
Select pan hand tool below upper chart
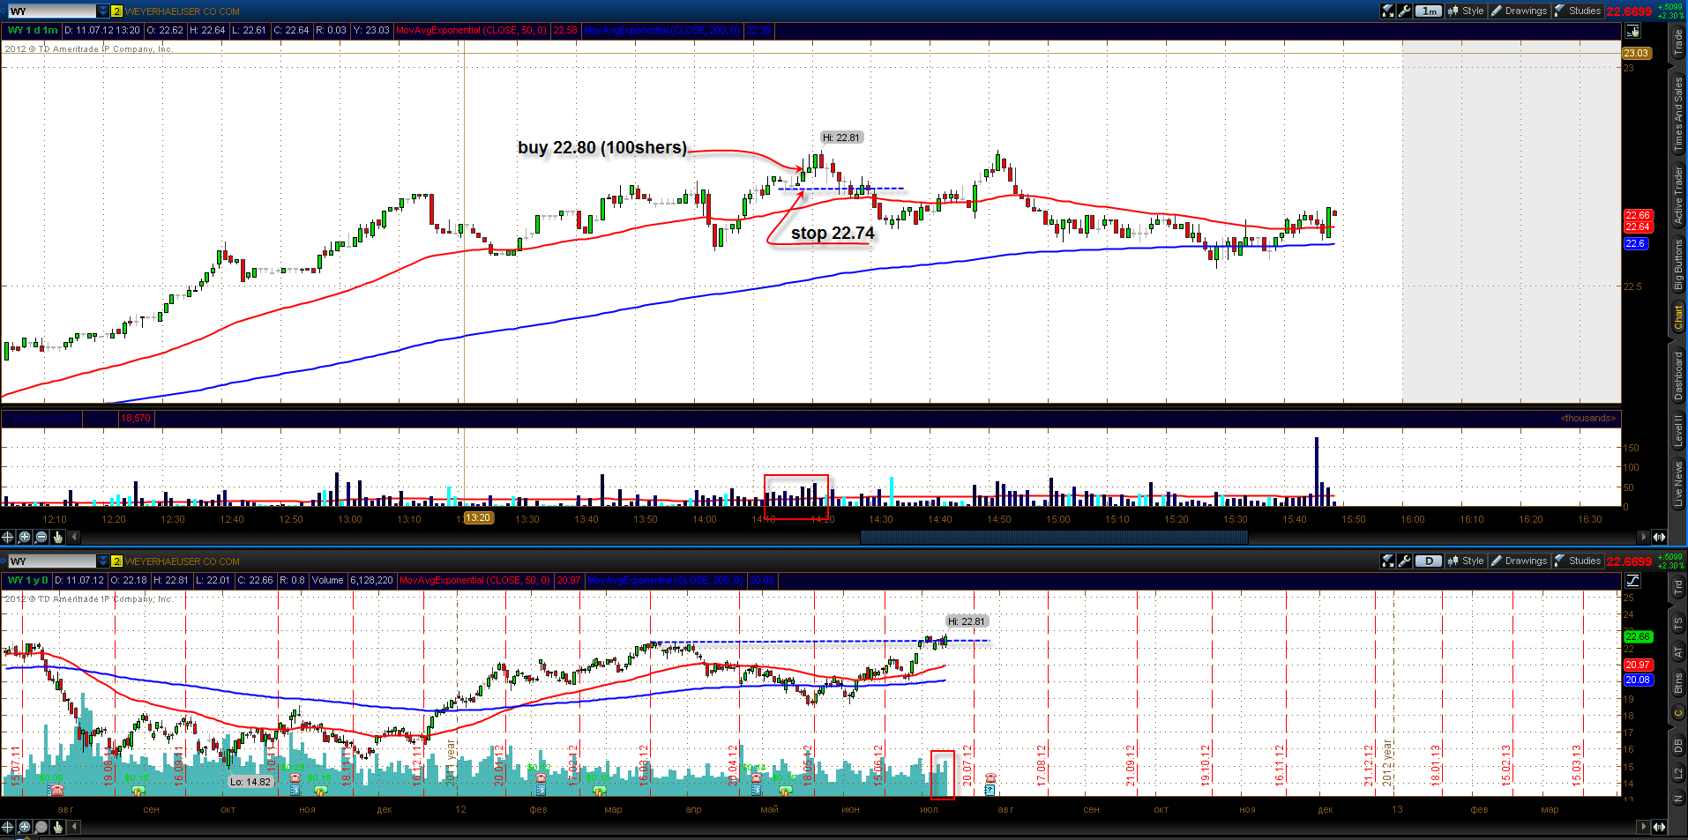click(58, 537)
